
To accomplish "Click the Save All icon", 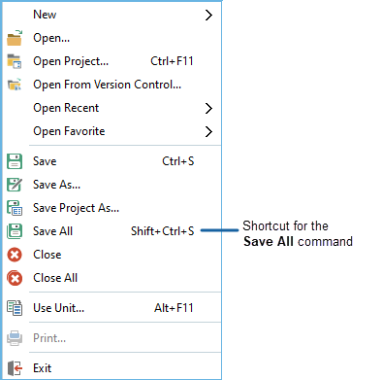I will pyautogui.click(x=15, y=231).
